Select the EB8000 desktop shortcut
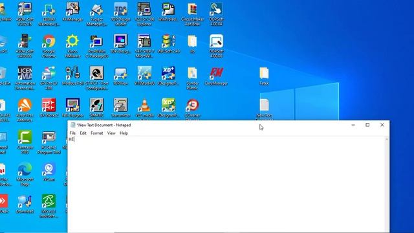This screenshot has height=233, width=414. click(x=49, y=14)
